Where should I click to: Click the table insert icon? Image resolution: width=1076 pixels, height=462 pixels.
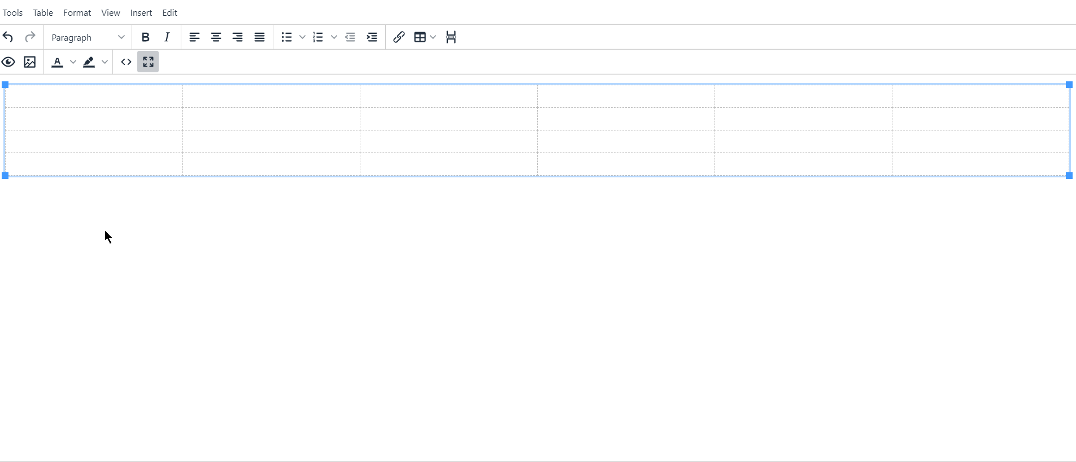click(420, 37)
